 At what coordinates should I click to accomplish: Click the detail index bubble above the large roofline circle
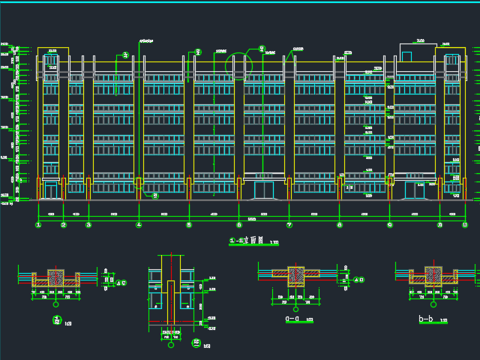coord(262,49)
